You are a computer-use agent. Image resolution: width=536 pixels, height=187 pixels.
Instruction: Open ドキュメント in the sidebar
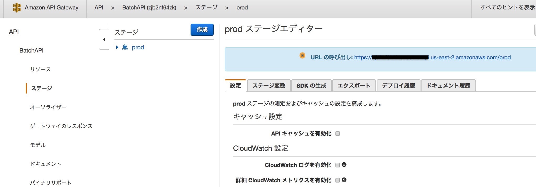45,164
